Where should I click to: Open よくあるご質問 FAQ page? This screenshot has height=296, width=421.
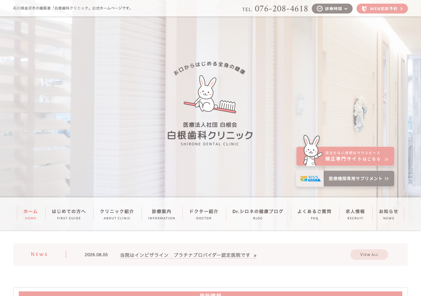coord(314,214)
